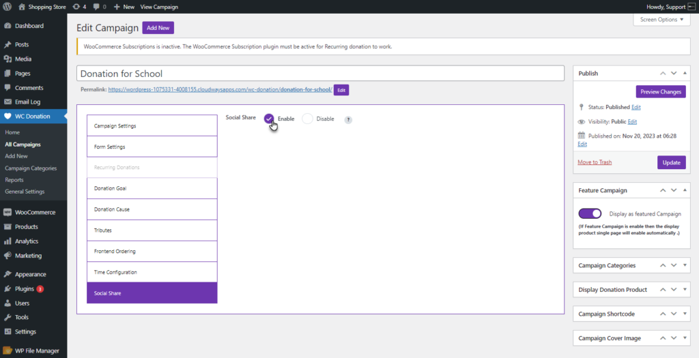Open Reports submenu item
699x358 pixels.
pyautogui.click(x=14, y=180)
